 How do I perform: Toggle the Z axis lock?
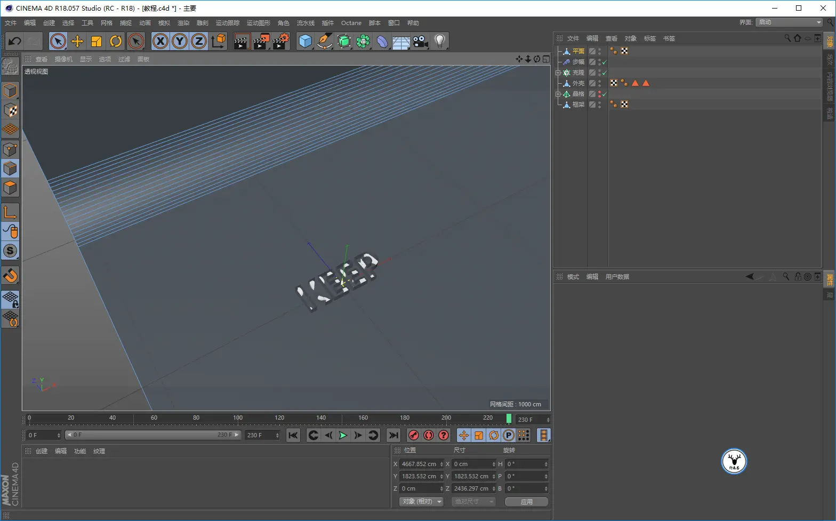[199, 41]
